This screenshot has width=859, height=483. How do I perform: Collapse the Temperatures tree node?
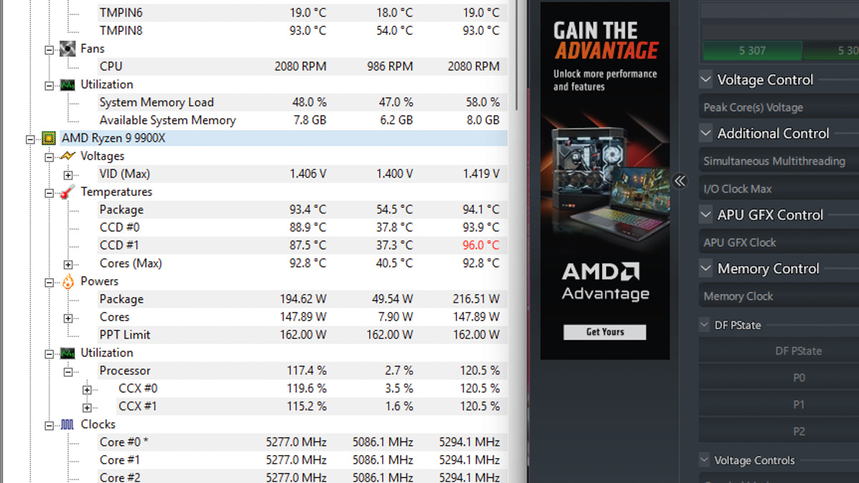(x=49, y=192)
